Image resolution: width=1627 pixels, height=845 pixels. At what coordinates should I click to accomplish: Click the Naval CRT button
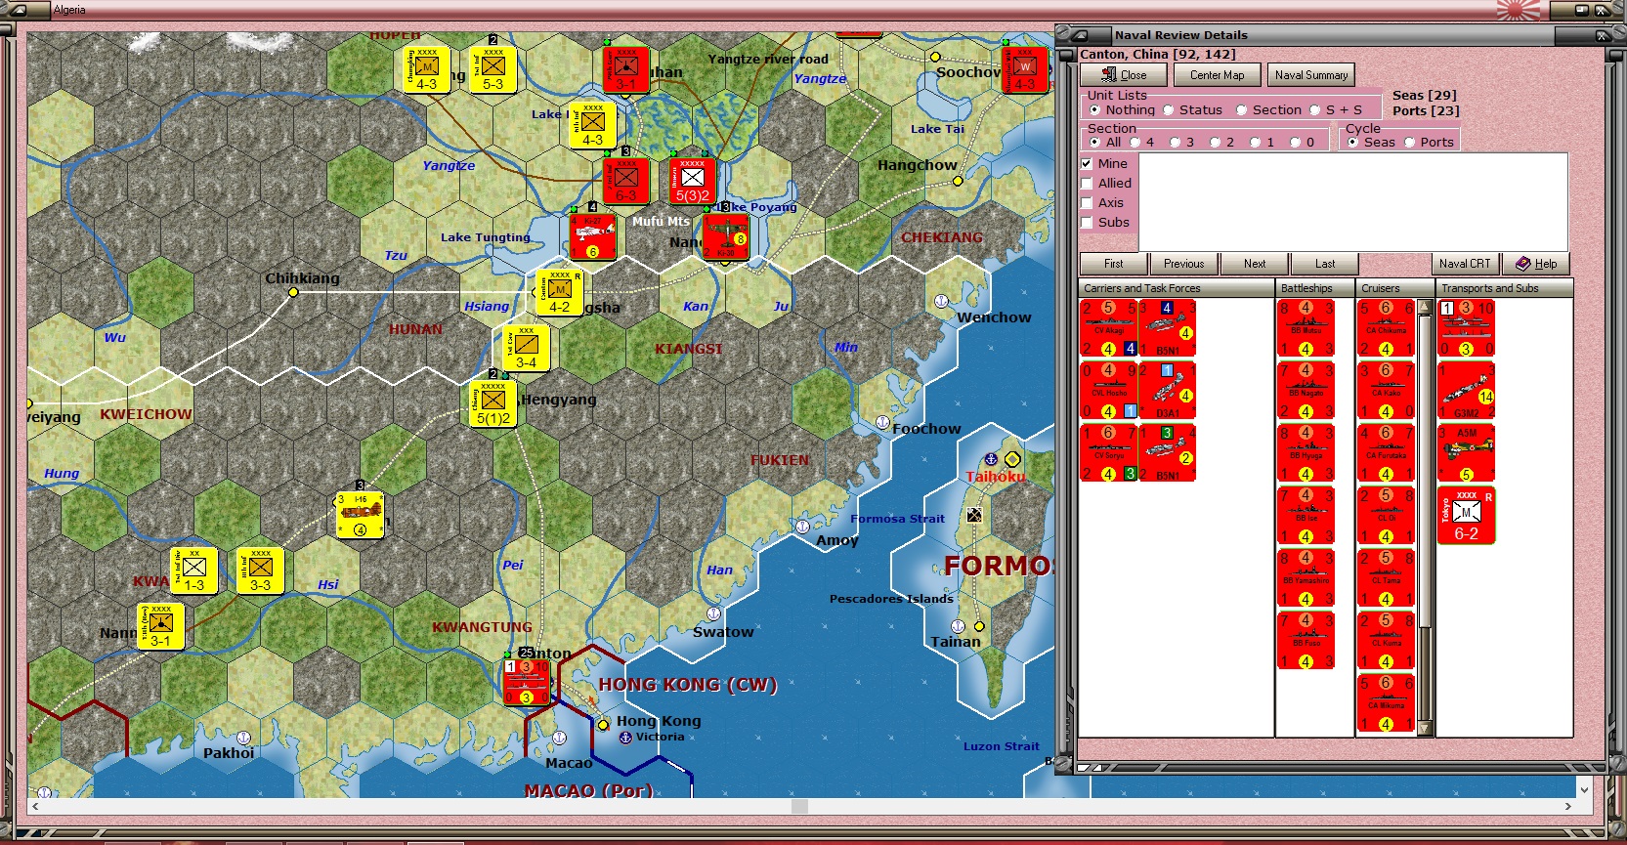click(1465, 264)
